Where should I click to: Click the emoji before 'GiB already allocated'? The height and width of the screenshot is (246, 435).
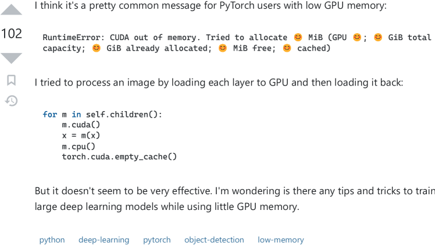(x=97, y=48)
